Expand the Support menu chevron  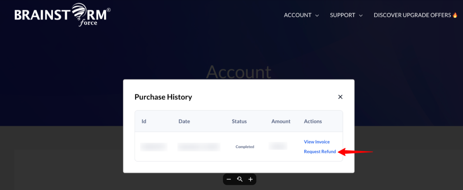click(x=361, y=15)
